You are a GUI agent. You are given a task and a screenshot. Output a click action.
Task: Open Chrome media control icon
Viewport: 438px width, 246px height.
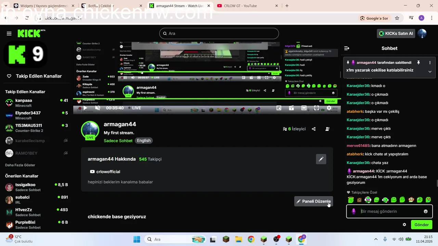click(x=411, y=18)
